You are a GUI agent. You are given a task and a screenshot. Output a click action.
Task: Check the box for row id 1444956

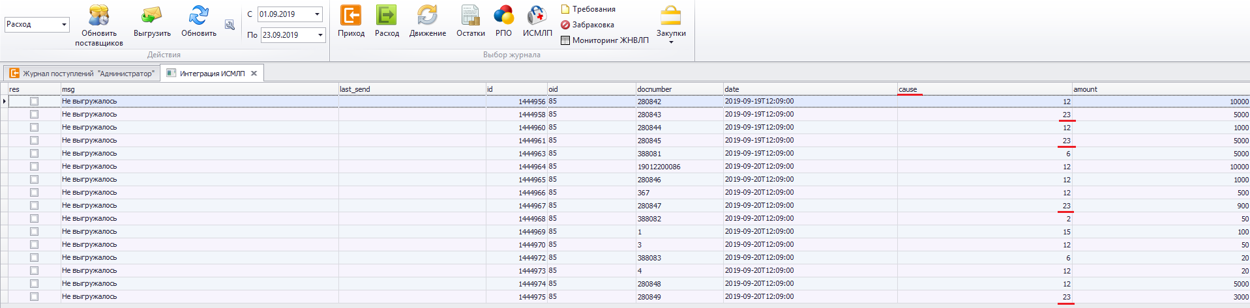point(34,102)
